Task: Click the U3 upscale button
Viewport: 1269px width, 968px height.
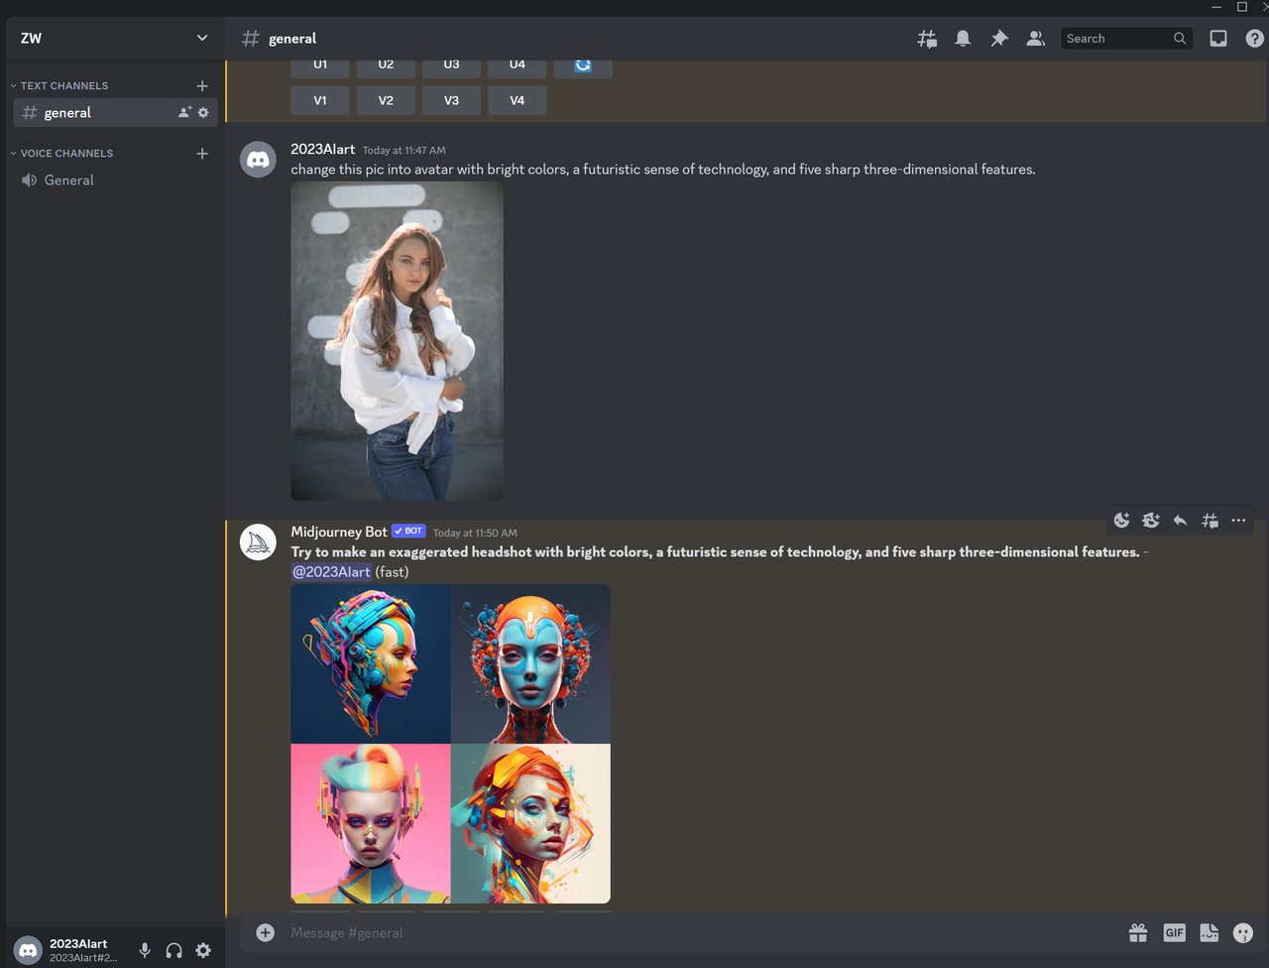Action: [451, 66]
